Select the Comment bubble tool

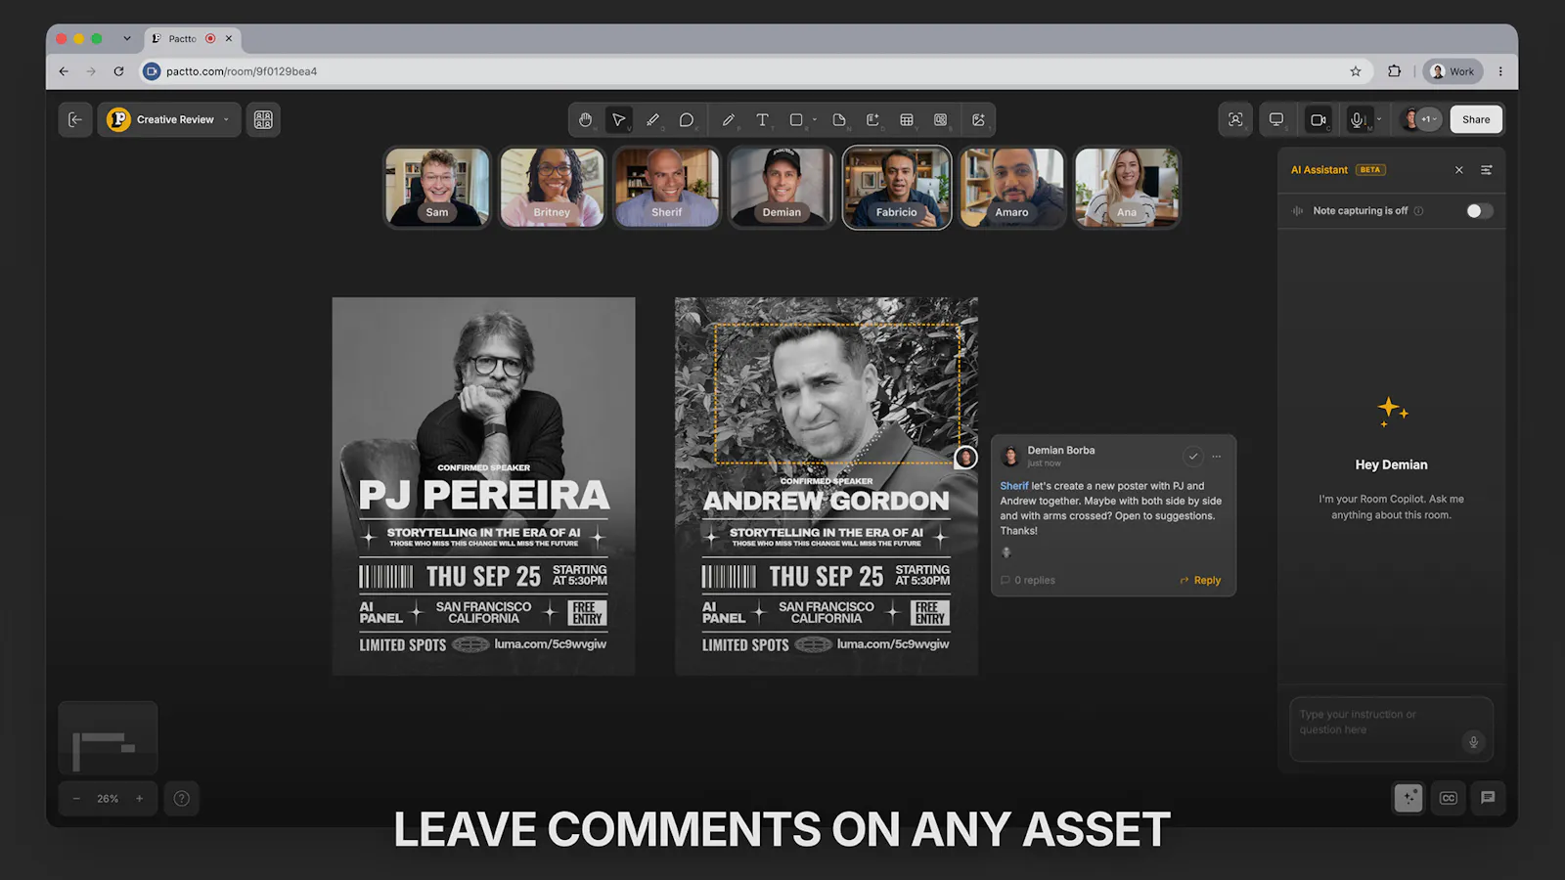[x=687, y=119]
